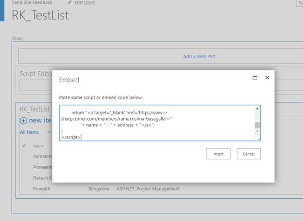Toggle the select-all checkmark in list header
The image size is (303, 221).
click(x=24, y=145)
